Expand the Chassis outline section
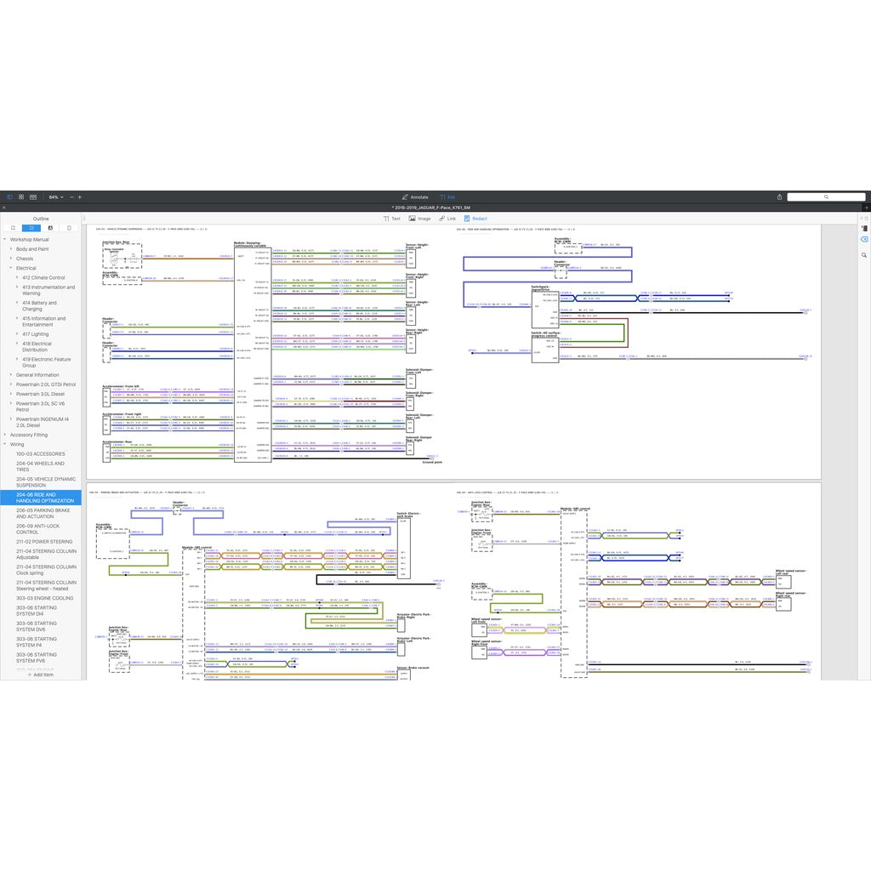 point(10,259)
